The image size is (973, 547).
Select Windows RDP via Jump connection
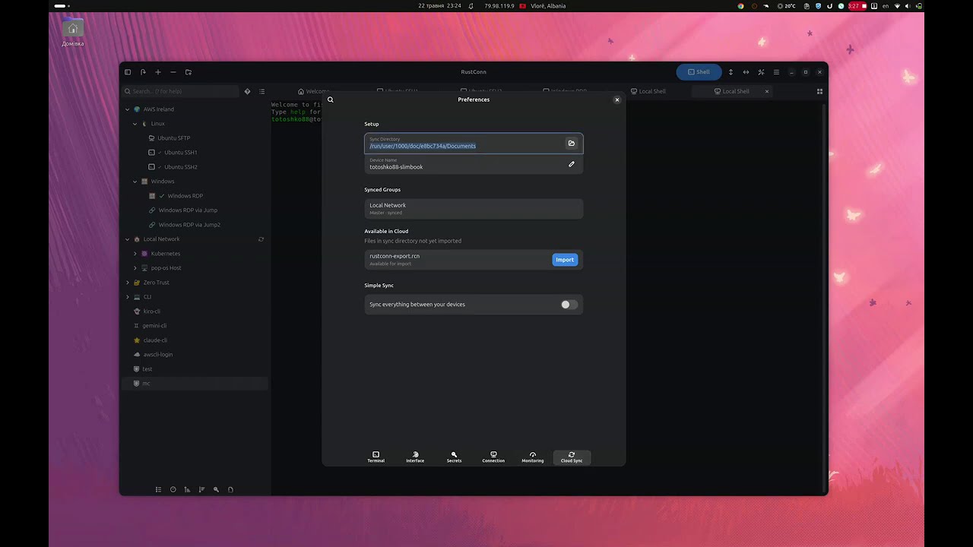[188, 210]
